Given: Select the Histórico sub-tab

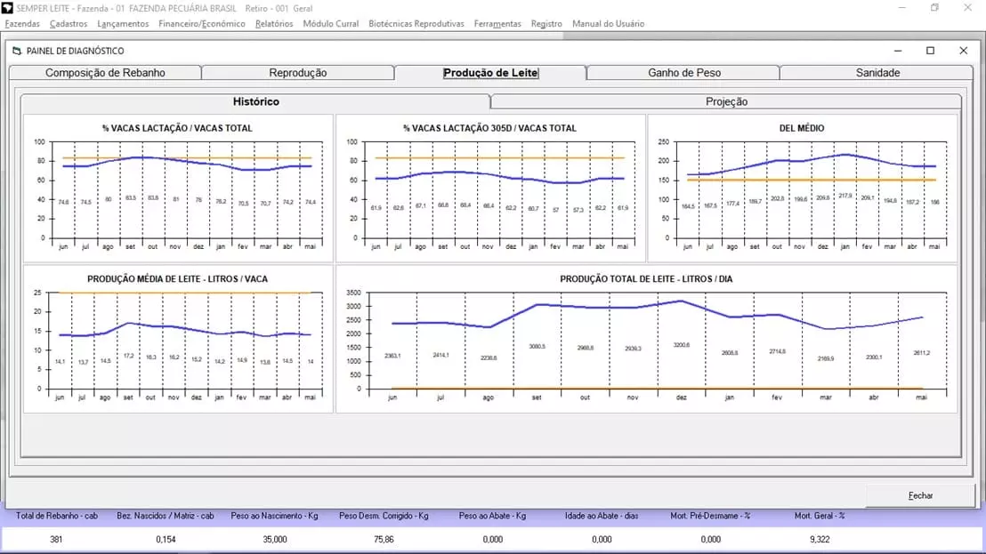Looking at the screenshot, I should [x=255, y=102].
